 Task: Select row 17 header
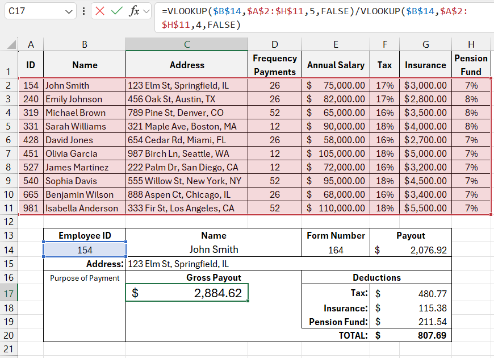[9, 294]
